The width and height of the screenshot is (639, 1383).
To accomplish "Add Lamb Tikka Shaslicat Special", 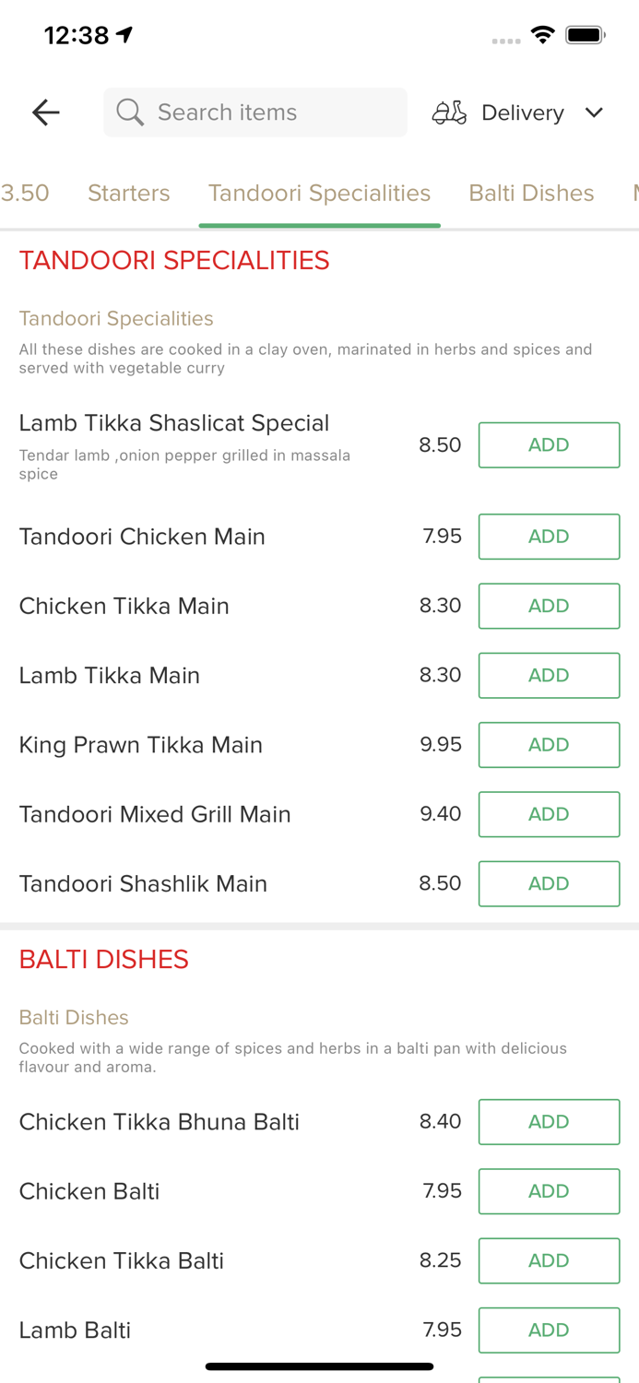I will [549, 445].
